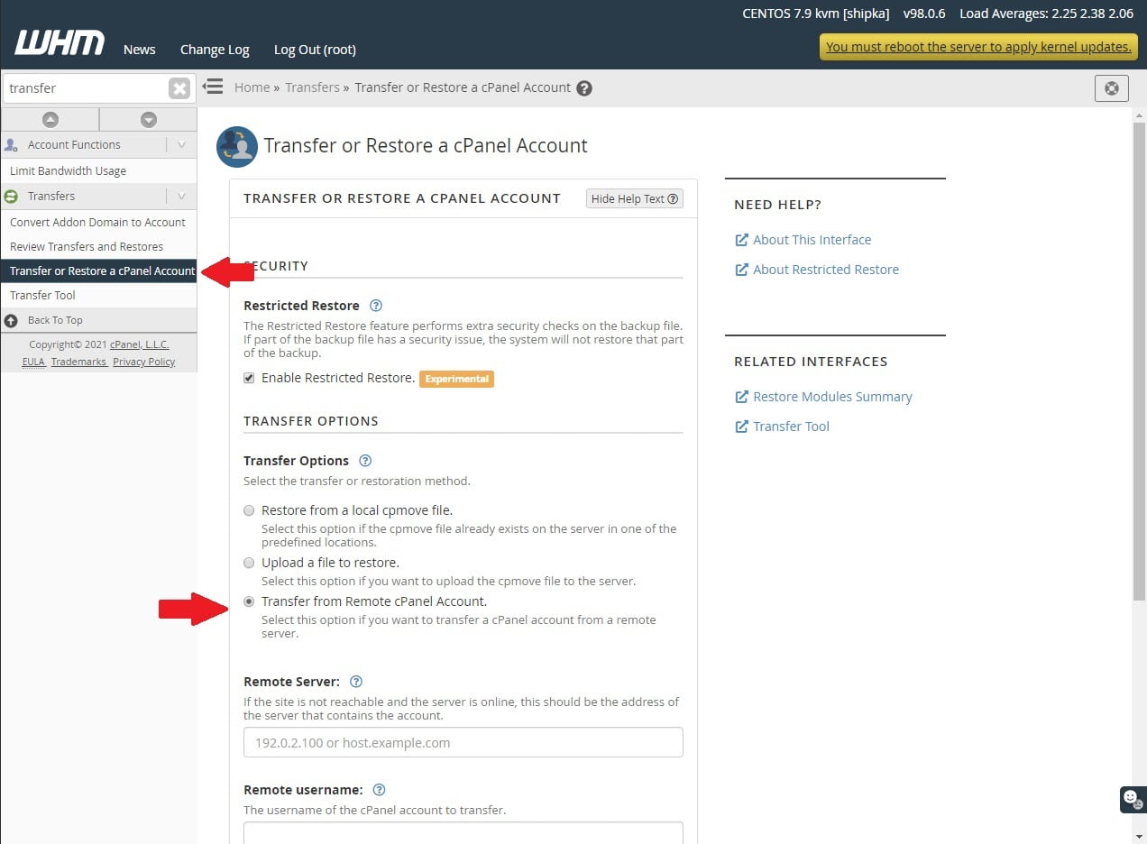Open About This Interface link
This screenshot has width=1147, height=844.
click(812, 240)
